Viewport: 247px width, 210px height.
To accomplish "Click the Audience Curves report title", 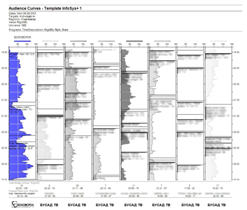I will 45,8.
